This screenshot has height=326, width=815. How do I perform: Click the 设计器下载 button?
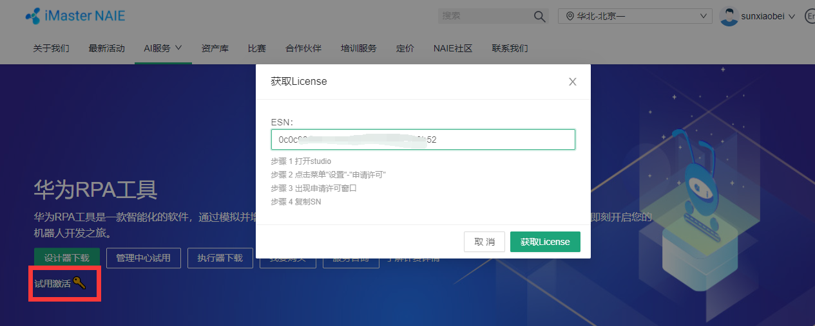point(67,258)
